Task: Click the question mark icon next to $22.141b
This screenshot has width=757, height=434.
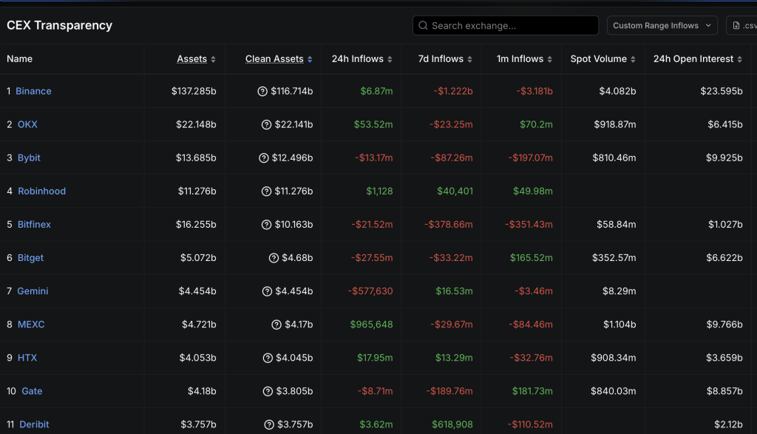Action: 266,124
